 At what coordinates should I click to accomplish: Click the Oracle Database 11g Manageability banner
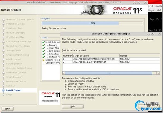(x=50, y=98)
